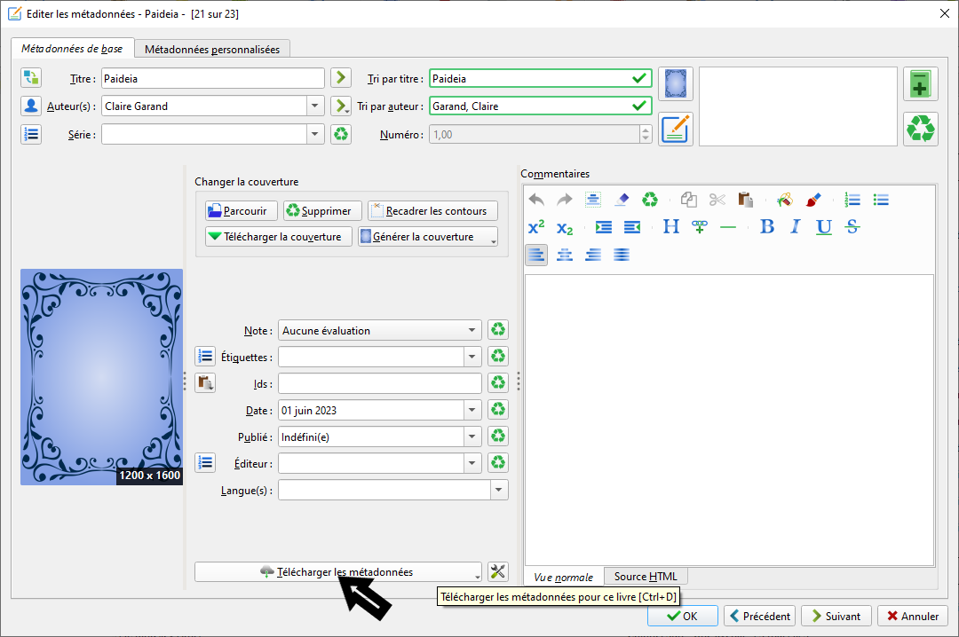Image resolution: width=959 pixels, height=637 pixels.
Task: Justify comment text
Action: (622, 255)
